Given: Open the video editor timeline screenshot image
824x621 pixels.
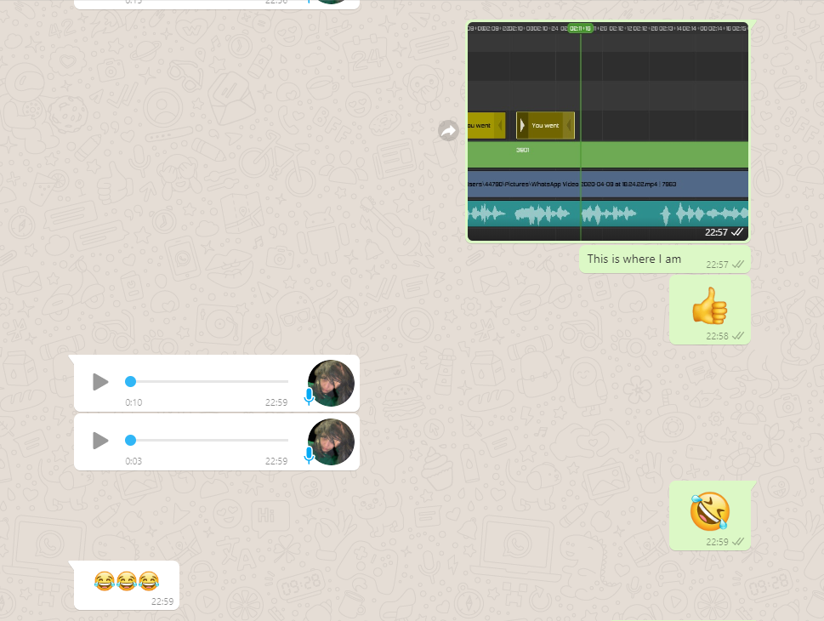Looking at the screenshot, I should [608, 132].
